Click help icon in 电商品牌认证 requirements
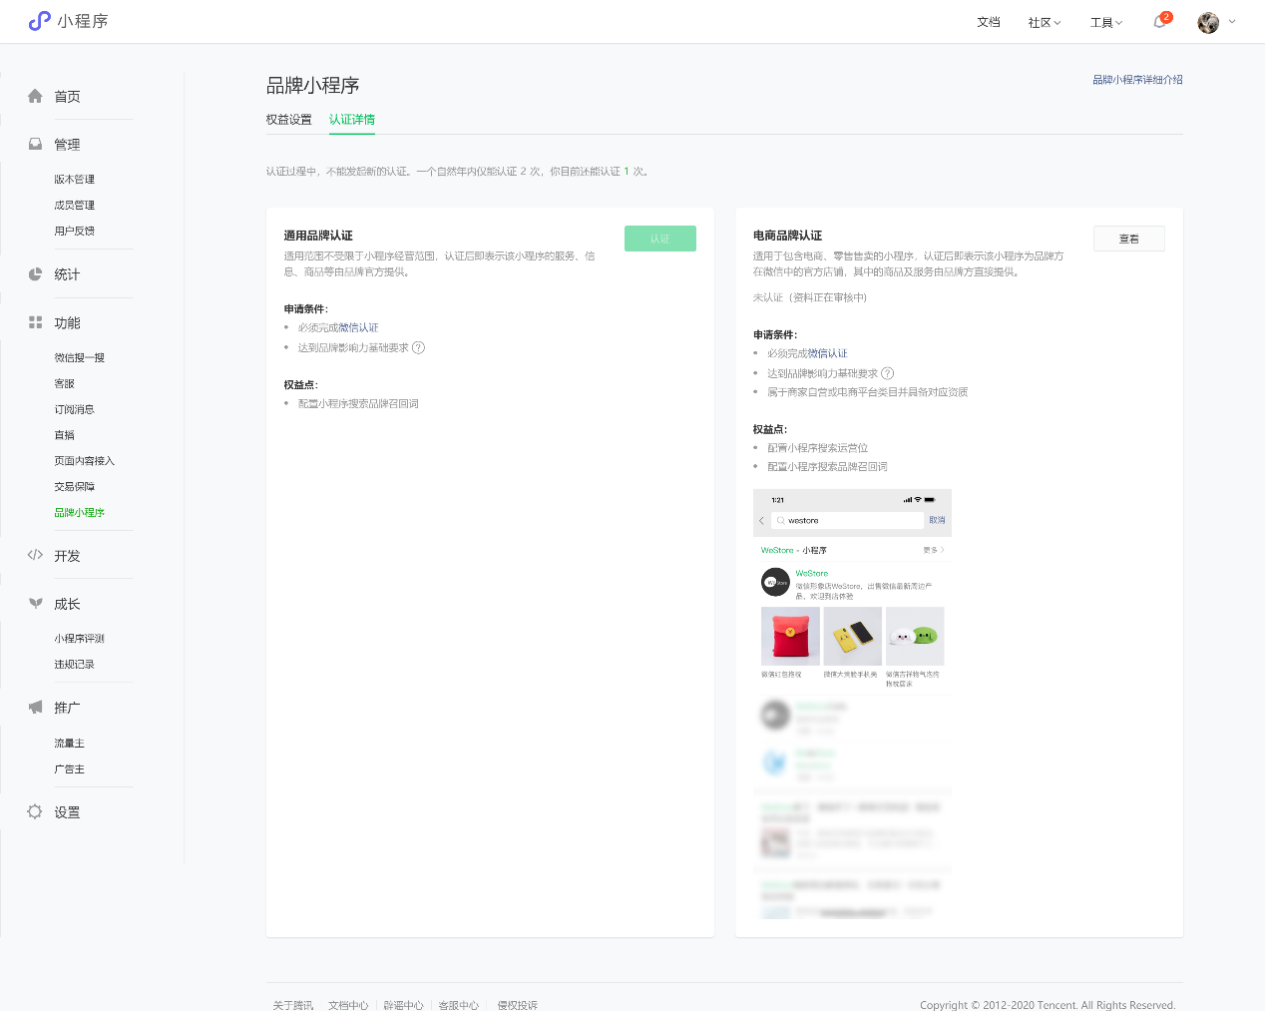The height and width of the screenshot is (1011, 1265). 888,373
